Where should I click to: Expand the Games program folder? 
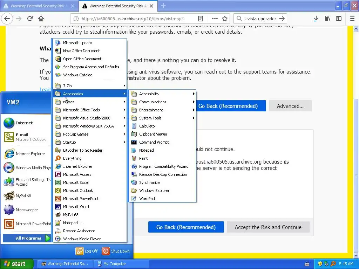pos(90,102)
